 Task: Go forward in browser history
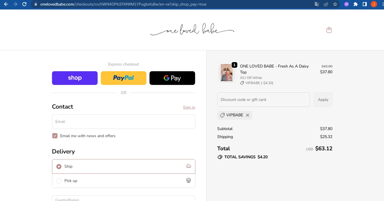tap(15, 4)
